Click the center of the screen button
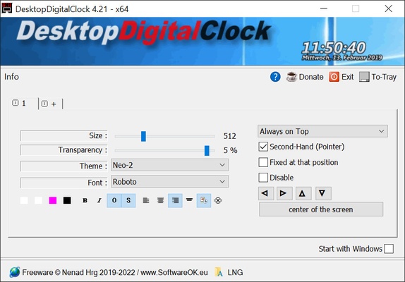Image resolution: width=405 pixels, height=282 pixels. point(321,209)
